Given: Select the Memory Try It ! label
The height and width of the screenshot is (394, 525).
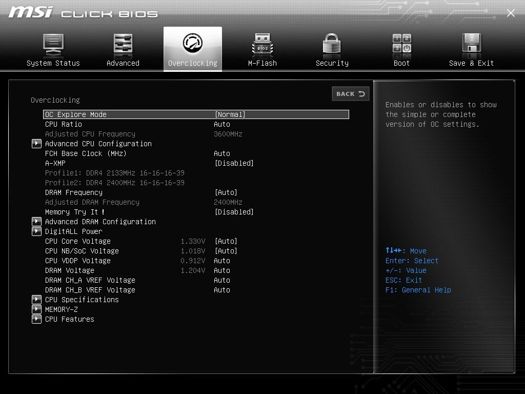Looking at the screenshot, I should tap(75, 212).
